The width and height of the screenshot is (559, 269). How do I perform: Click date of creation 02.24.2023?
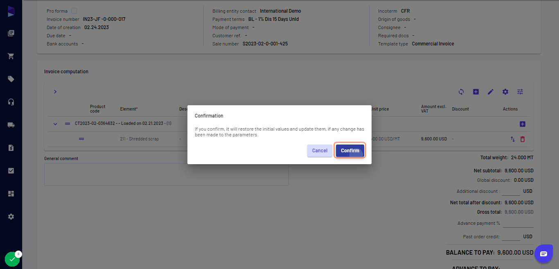[x=97, y=27]
